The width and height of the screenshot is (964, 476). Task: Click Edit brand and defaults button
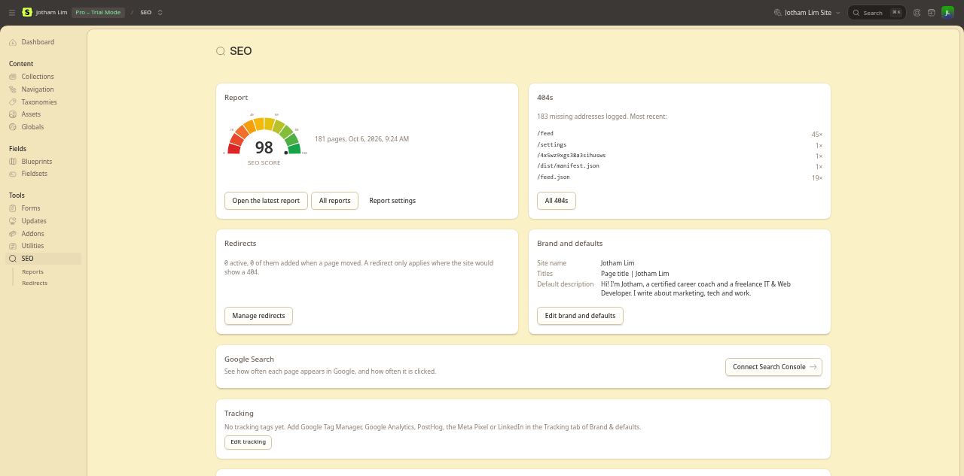(x=580, y=316)
